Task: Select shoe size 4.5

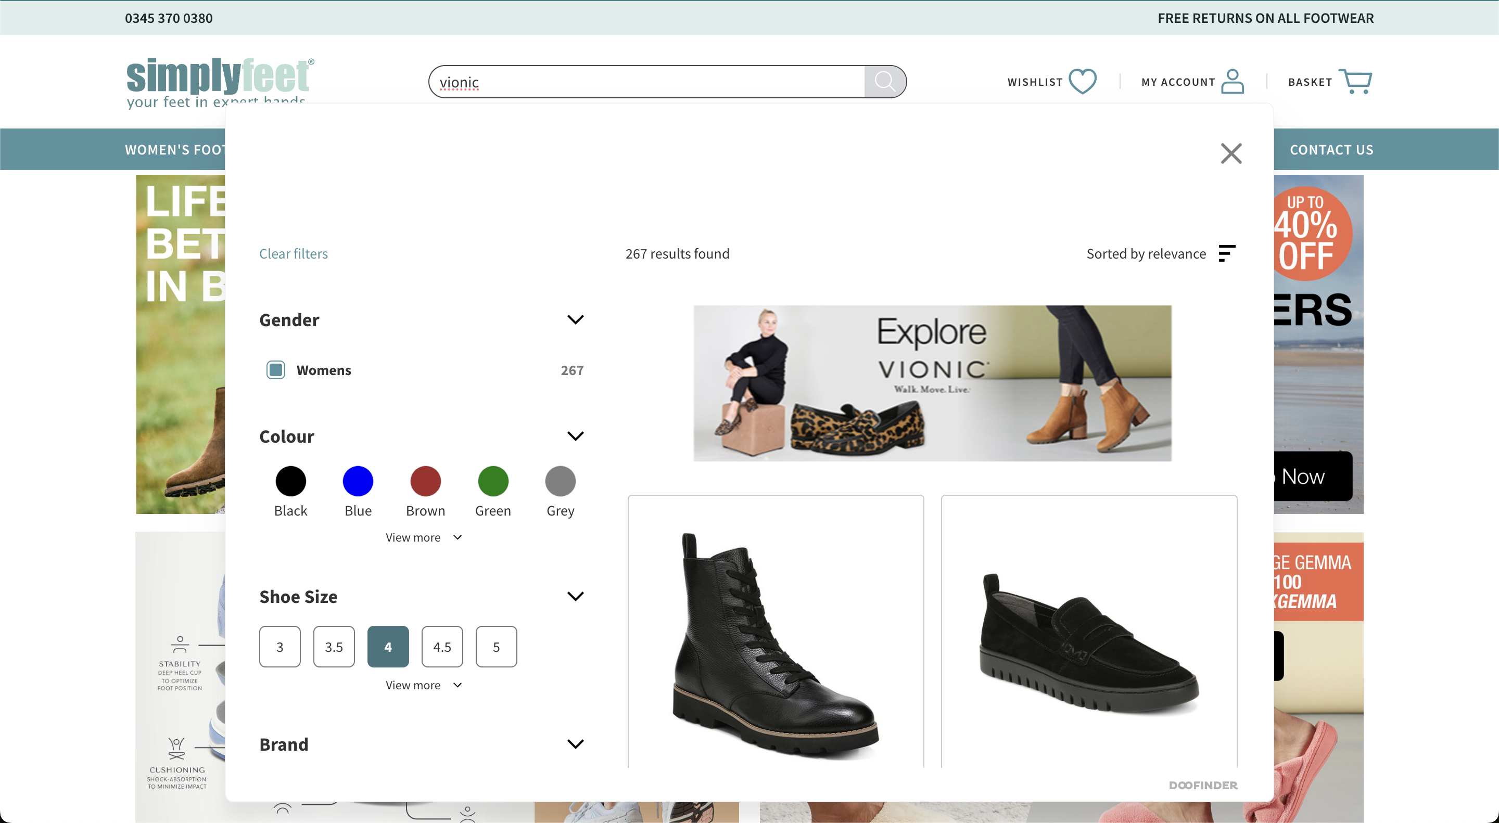Action: (442, 646)
